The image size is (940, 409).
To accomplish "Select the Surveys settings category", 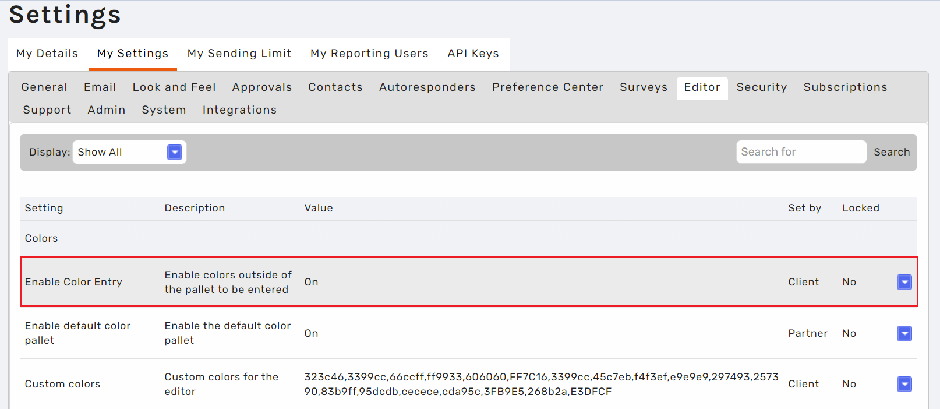I will point(644,87).
